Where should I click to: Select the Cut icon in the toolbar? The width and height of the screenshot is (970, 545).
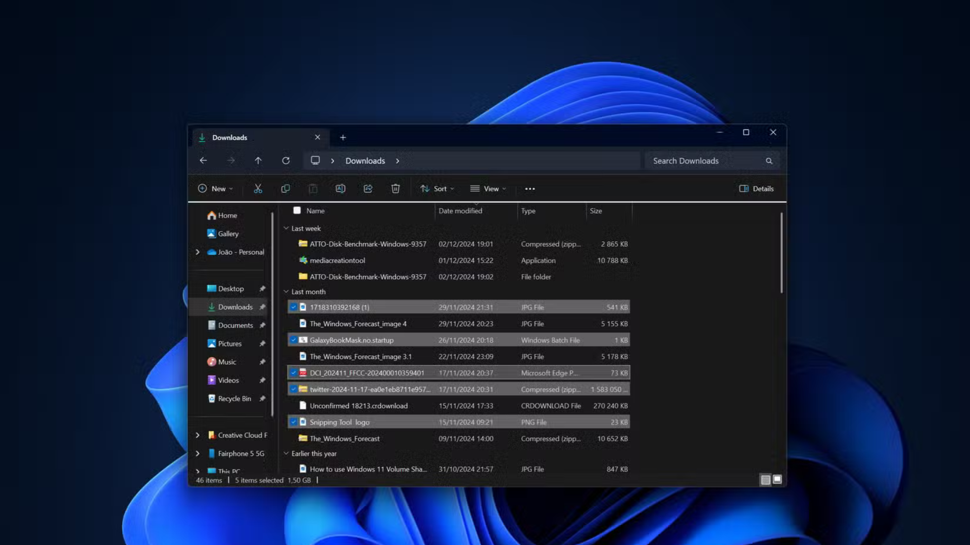click(x=258, y=188)
